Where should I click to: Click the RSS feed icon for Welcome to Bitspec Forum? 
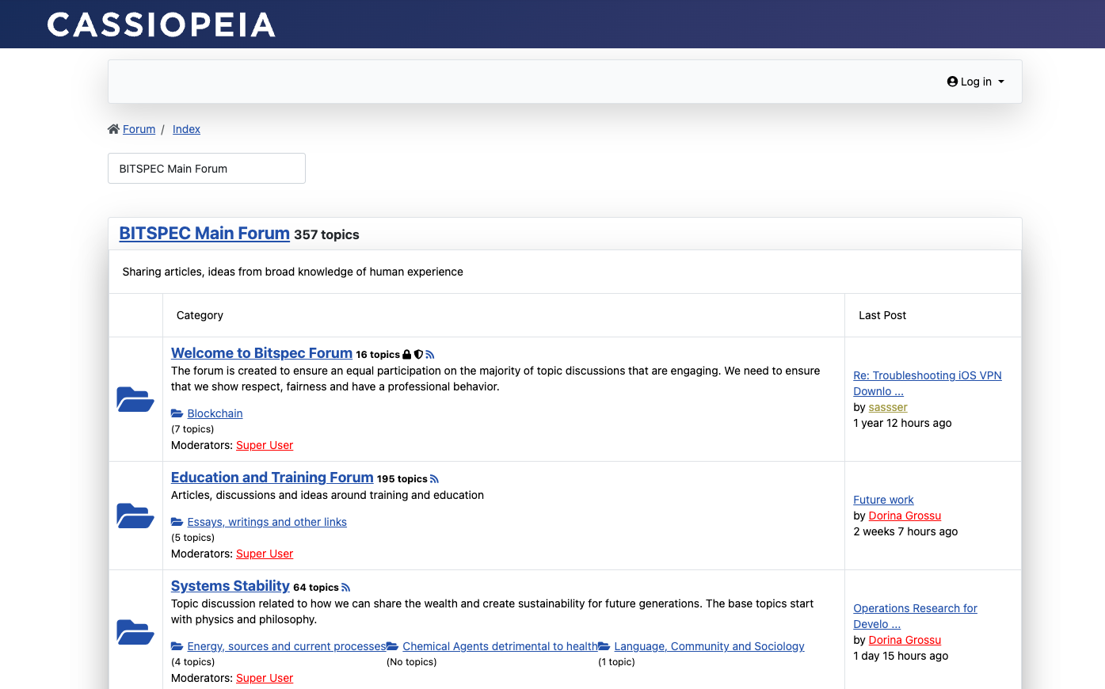click(430, 355)
